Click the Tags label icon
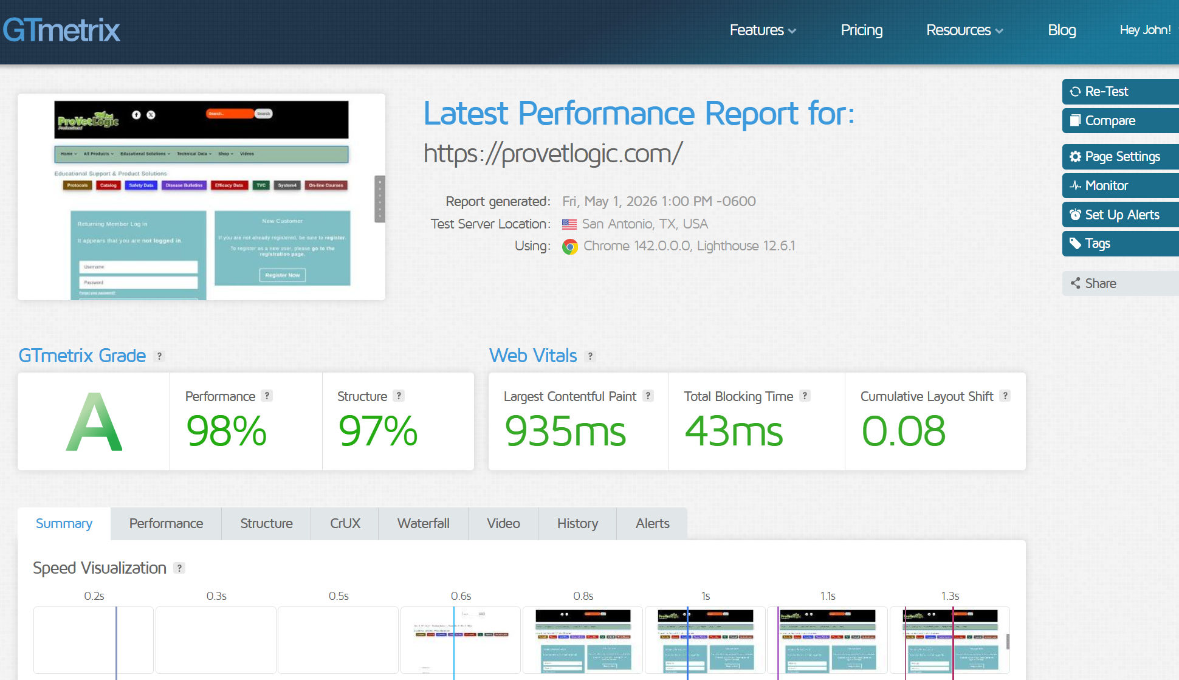The image size is (1179, 680). [x=1075, y=244]
